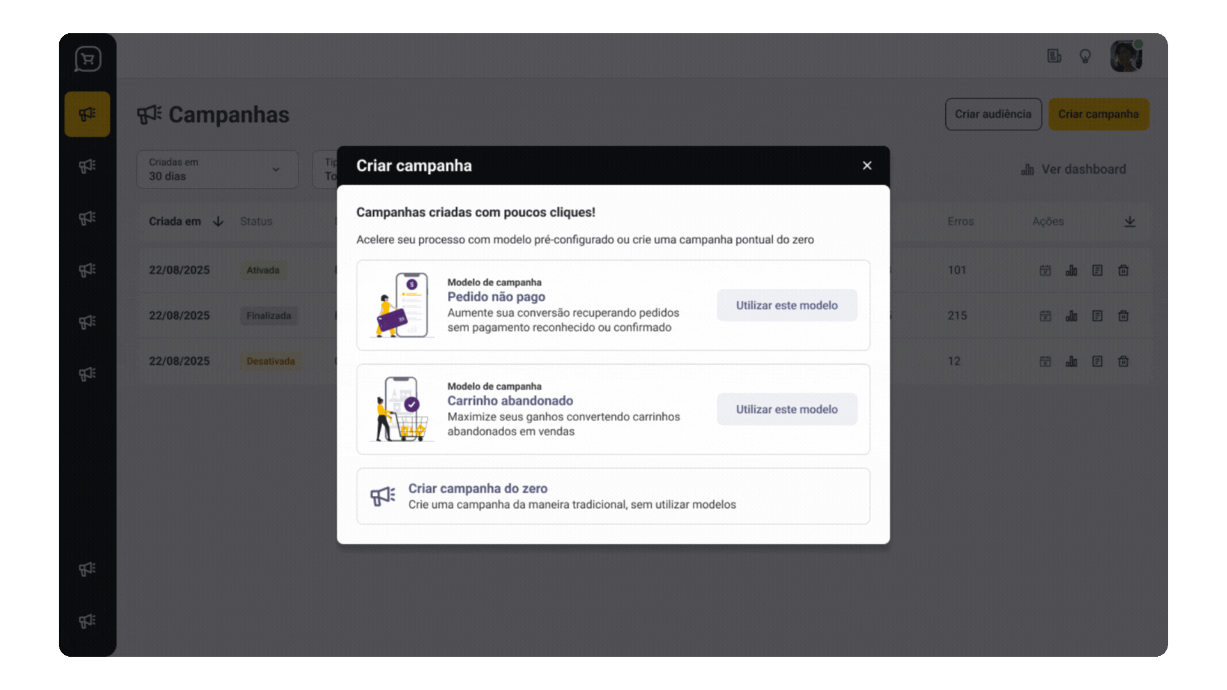The width and height of the screenshot is (1227, 690).
Task: Click the lightbulb tips icon in header
Action: pos(1085,56)
